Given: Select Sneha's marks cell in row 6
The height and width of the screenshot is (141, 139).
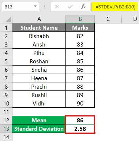Looking at the screenshot, I should coord(80,70).
